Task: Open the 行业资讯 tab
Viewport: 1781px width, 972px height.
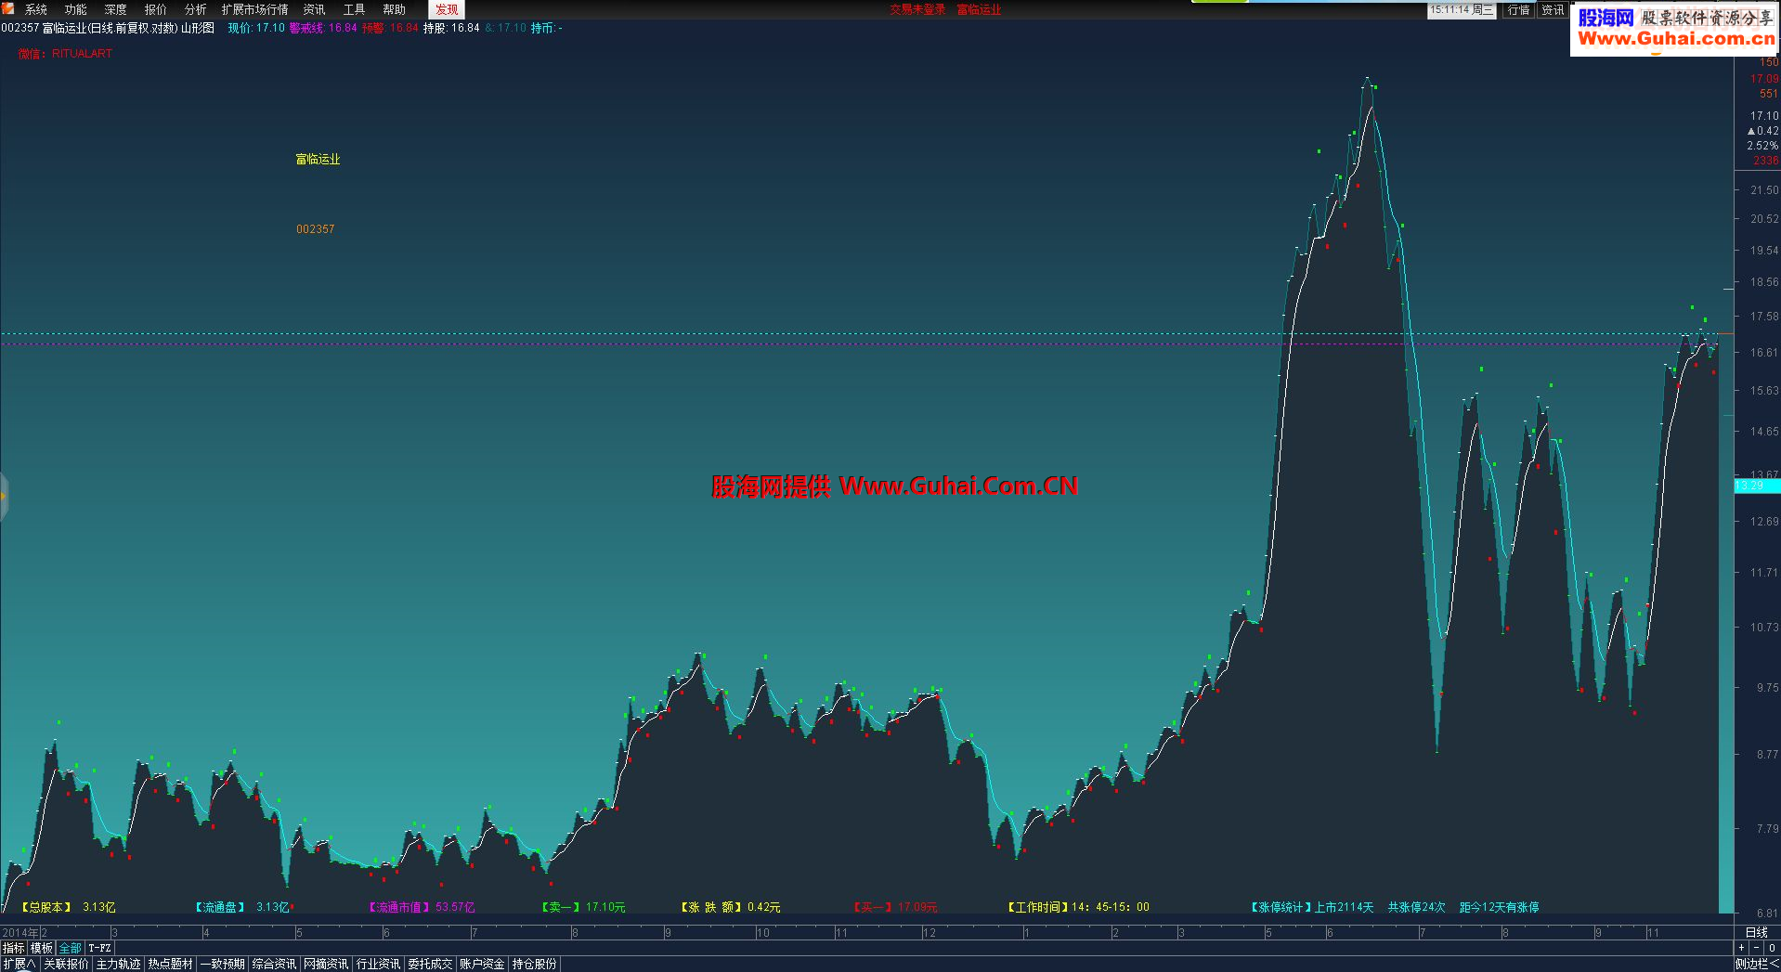Action: point(379,964)
